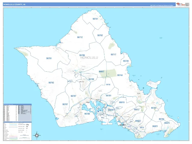Image resolution: width=192 pixels, height=144 pixels.
Task: Select ZIP code label 96744
Action: pyautogui.click(x=120, y=75)
